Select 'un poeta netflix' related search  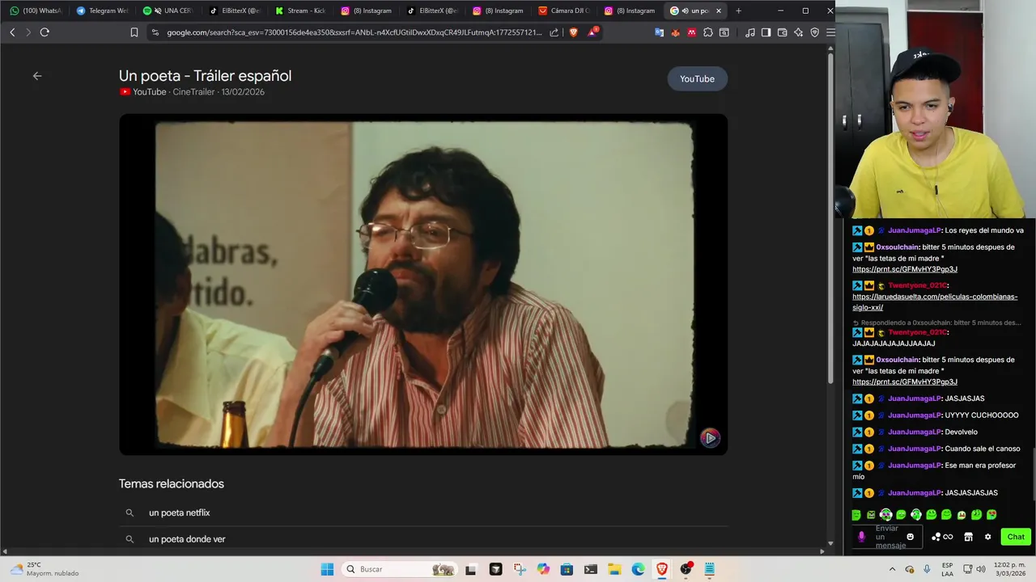(x=179, y=512)
